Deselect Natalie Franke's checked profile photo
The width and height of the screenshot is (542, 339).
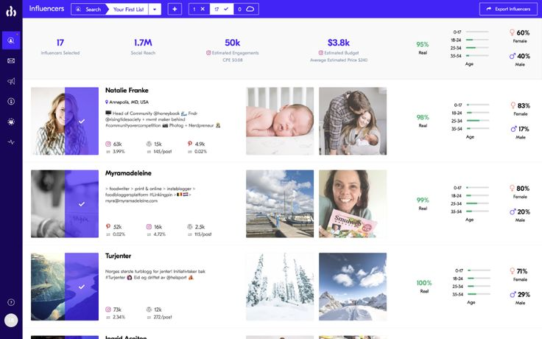click(65, 121)
